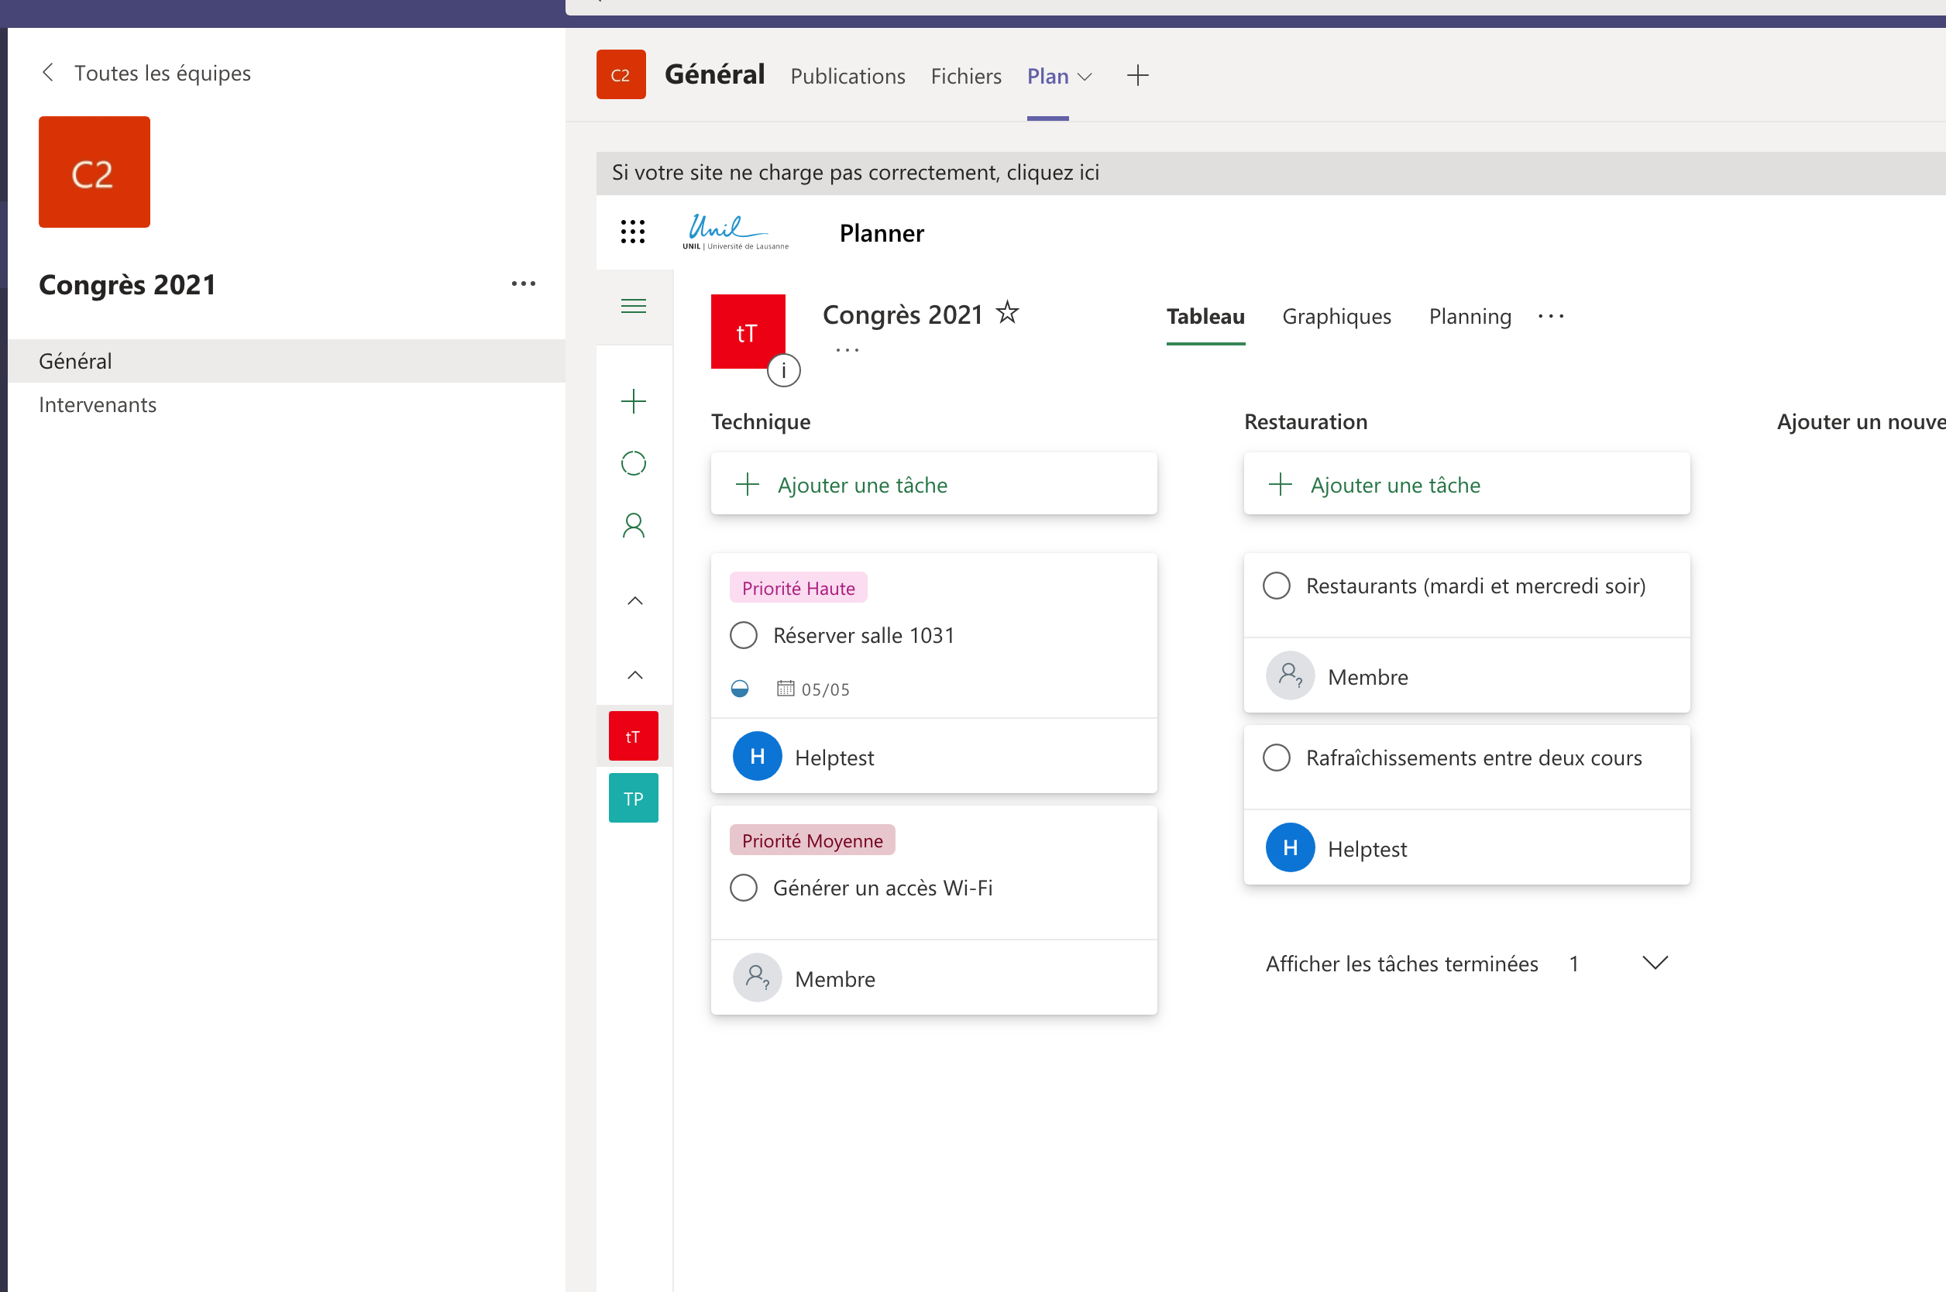Switch to the Graphiques view
The image size is (1946, 1292).
click(1336, 316)
